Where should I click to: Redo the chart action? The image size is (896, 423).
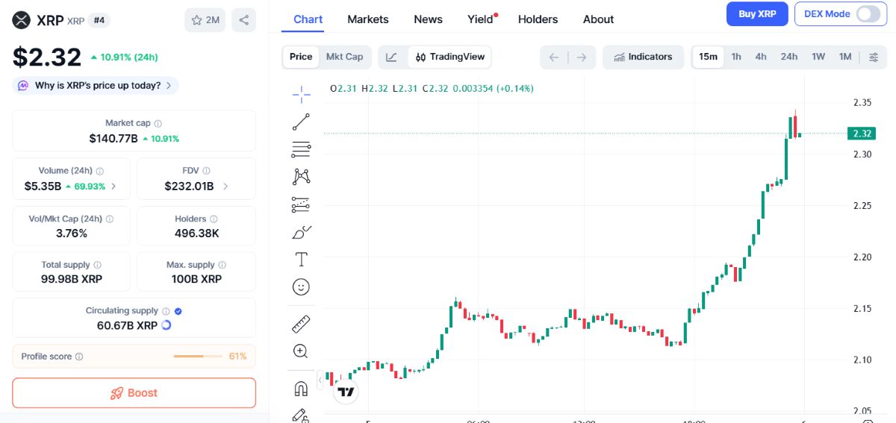(x=582, y=57)
